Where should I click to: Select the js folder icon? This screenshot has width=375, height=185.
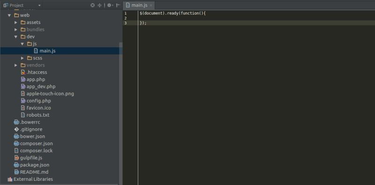click(x=30, y=44)
